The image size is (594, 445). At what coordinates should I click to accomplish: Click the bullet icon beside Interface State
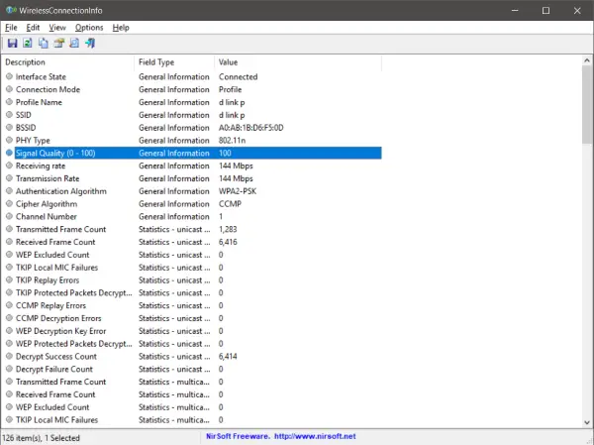[x=10, y=77]
